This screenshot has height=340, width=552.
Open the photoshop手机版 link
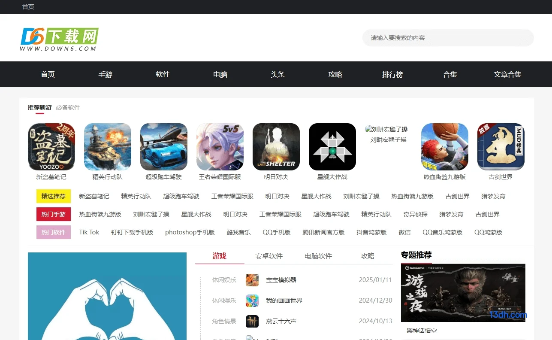click(190, 232)
